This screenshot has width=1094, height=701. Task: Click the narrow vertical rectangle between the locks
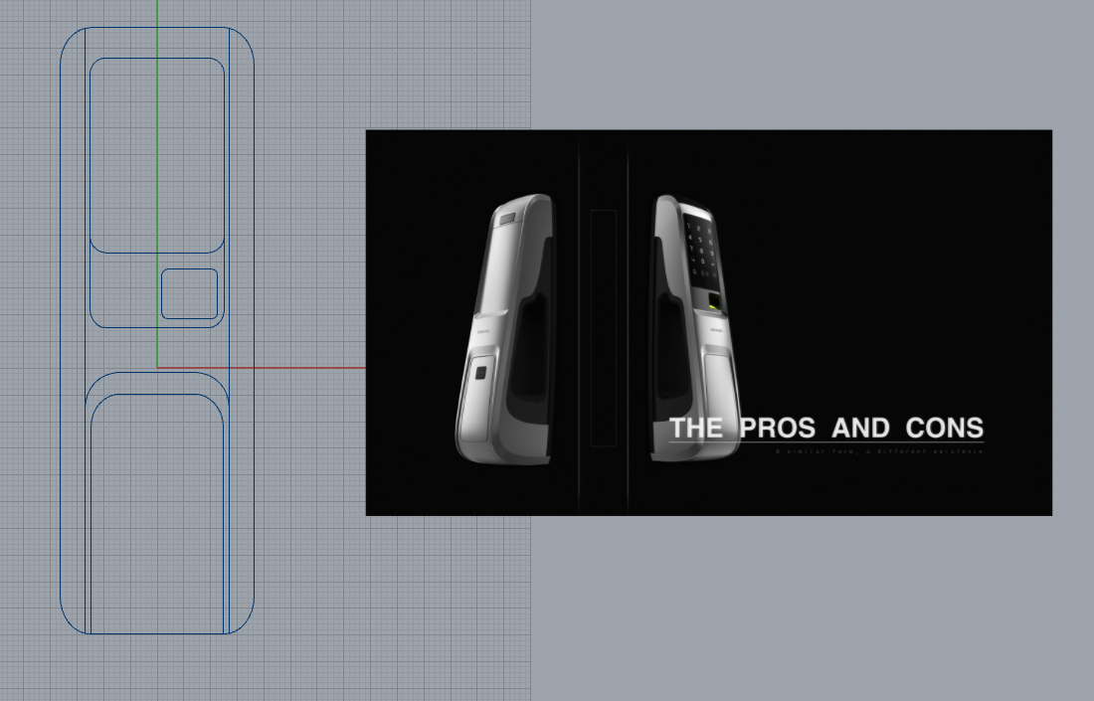604,328
